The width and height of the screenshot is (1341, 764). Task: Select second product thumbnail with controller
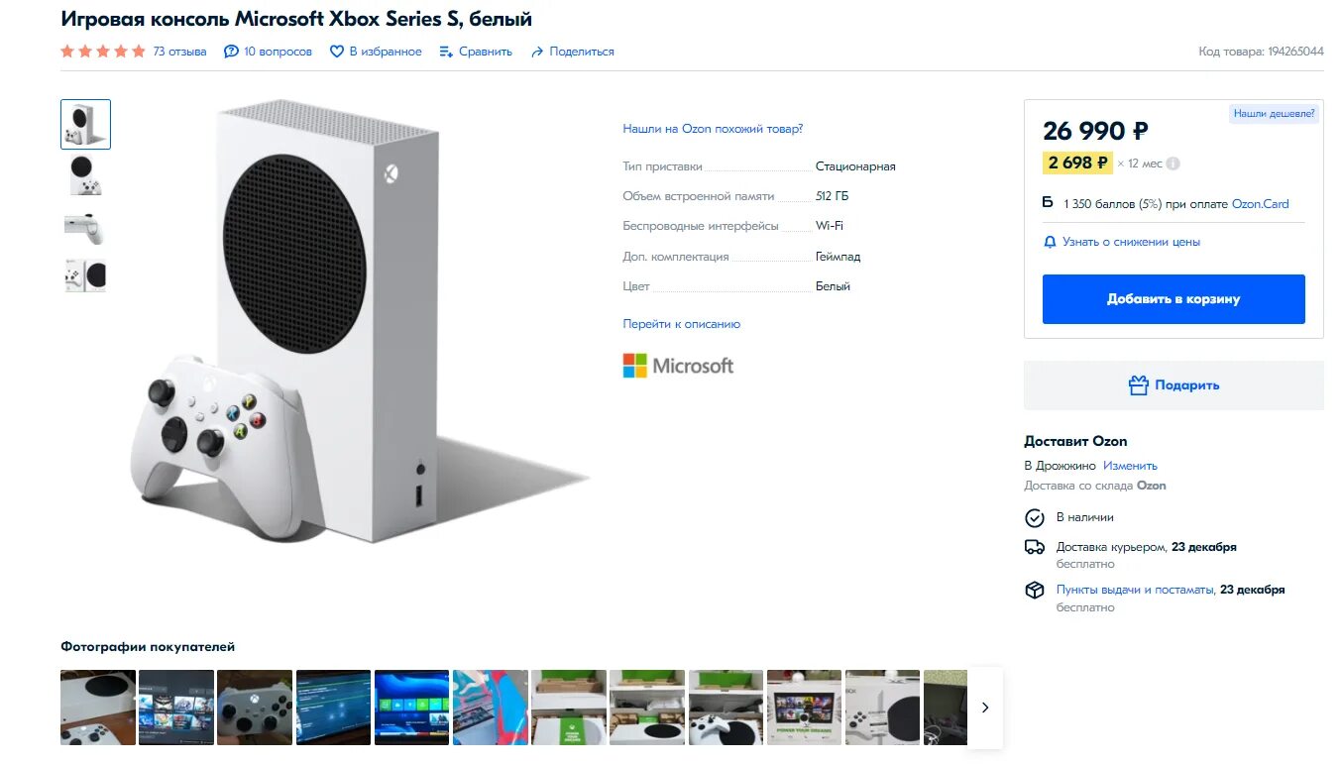(x=85, y=175)
